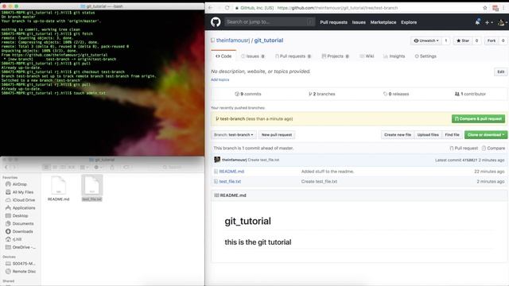Viewport: 509px width, 286px height.
Task: Open Clone or download dropdown
Action: point(486,134)
